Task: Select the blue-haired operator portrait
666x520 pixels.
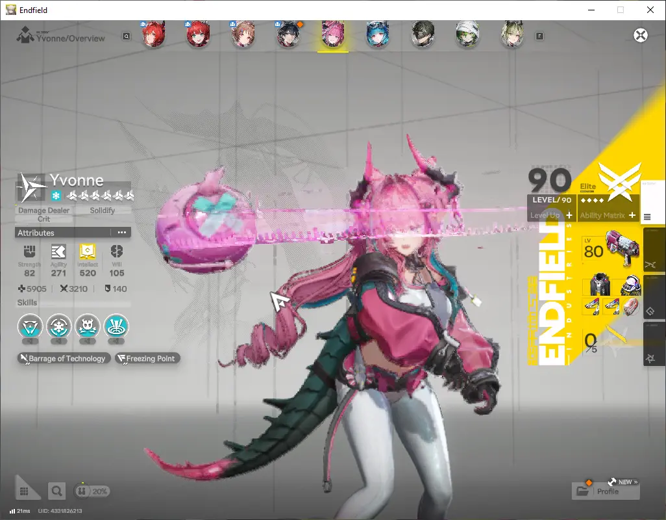Action: (378, 34)
